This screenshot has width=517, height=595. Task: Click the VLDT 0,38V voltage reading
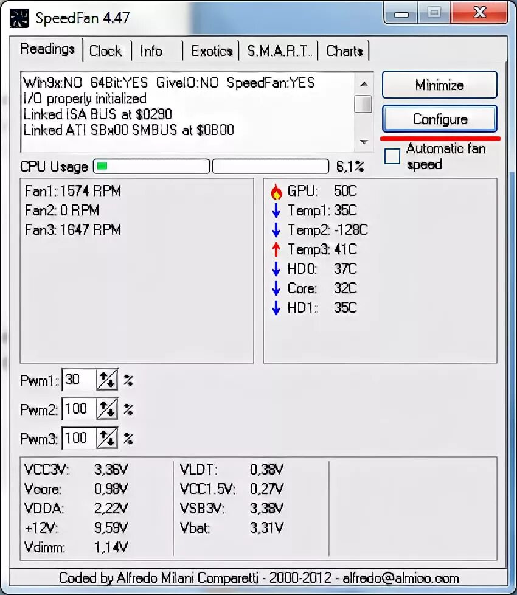tap(232, 470)
